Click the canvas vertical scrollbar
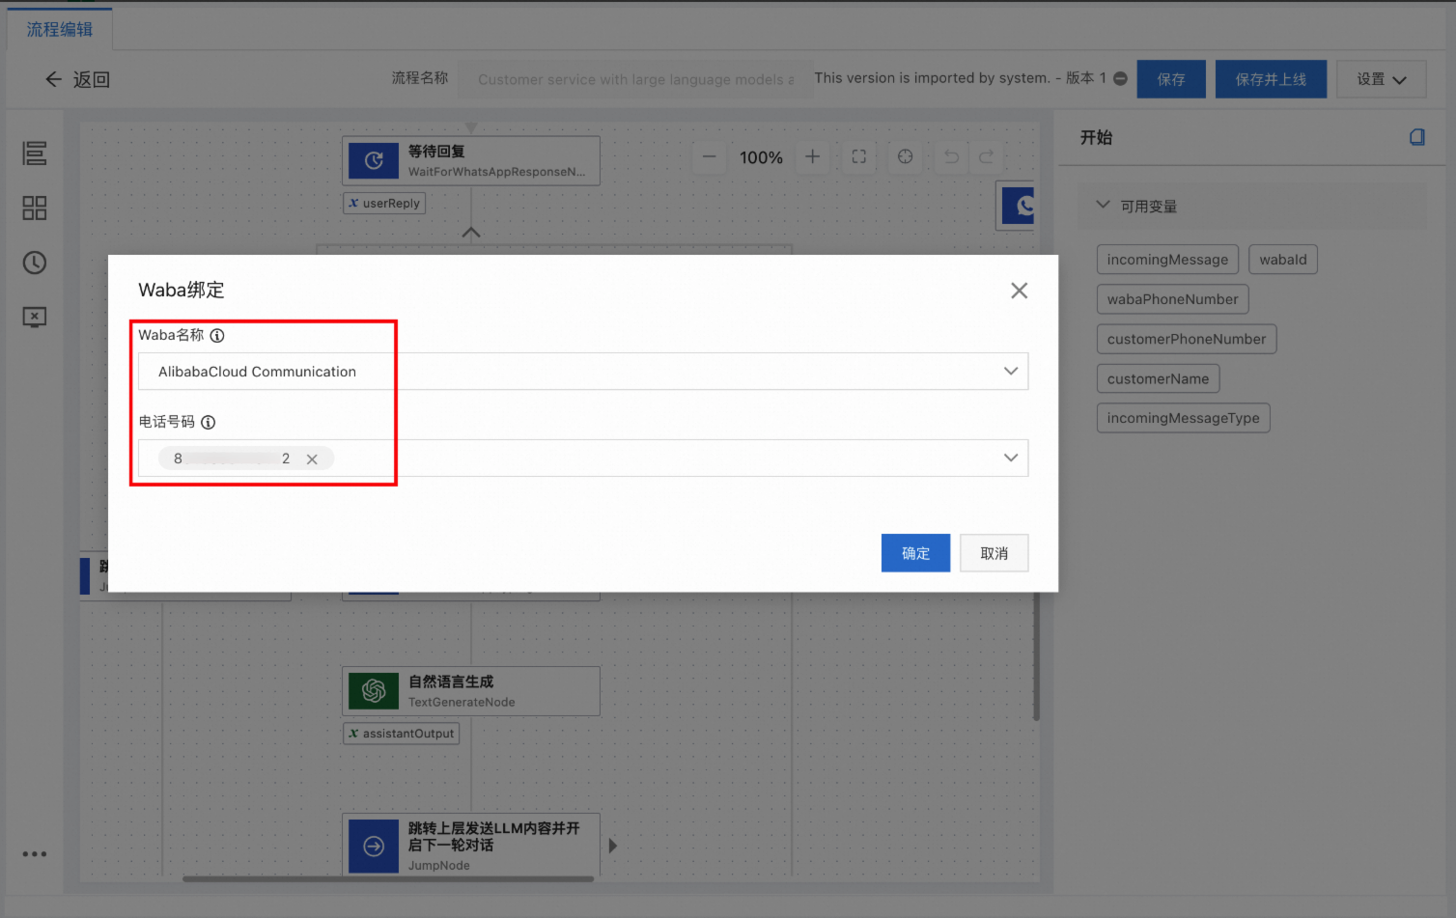 point(1036,656)
